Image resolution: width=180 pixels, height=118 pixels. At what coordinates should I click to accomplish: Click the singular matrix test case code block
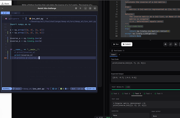pyautogui.click(x=146, y=104)
